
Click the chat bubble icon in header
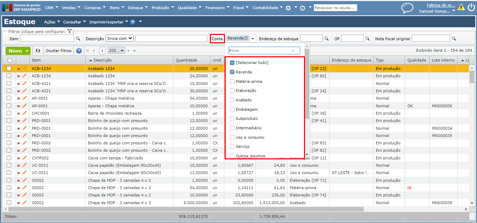(407, 8)
